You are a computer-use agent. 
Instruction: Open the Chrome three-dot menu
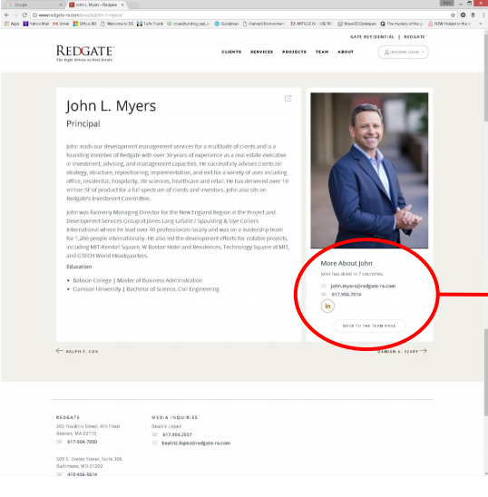tap(483, 15)
